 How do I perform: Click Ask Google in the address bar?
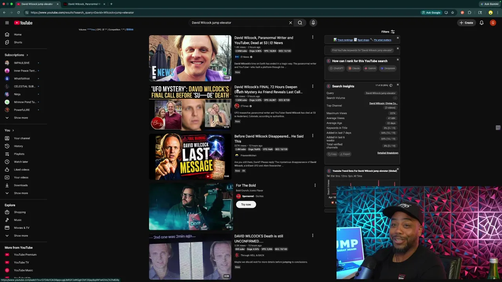[x=431, y=13]
